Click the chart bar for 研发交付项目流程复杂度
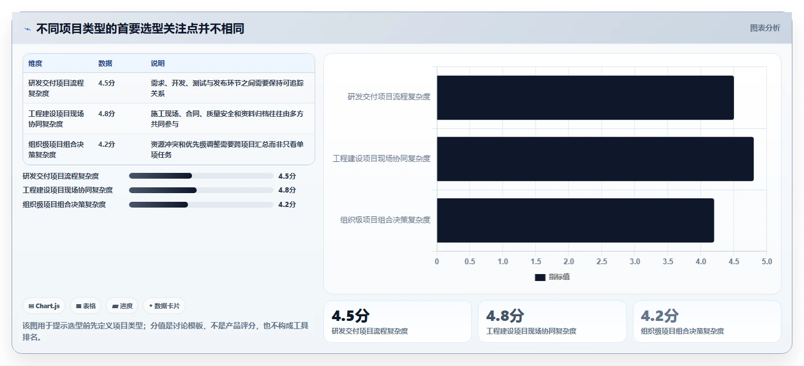 (585, 98)
